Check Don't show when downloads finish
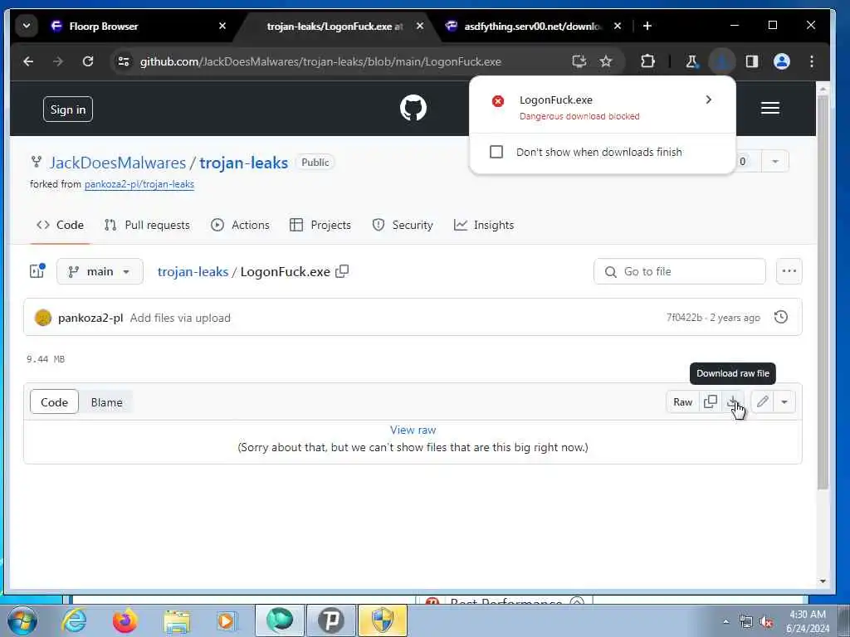850x637 pixels. pos(496,152)
